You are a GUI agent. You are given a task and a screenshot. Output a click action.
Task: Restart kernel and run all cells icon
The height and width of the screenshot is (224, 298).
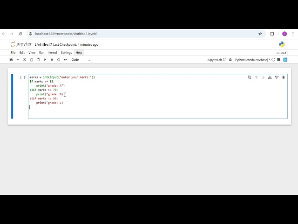click(65, 60)
